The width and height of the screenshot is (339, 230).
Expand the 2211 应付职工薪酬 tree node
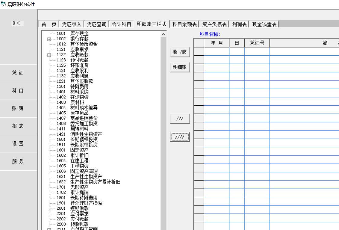coord(49,229)
